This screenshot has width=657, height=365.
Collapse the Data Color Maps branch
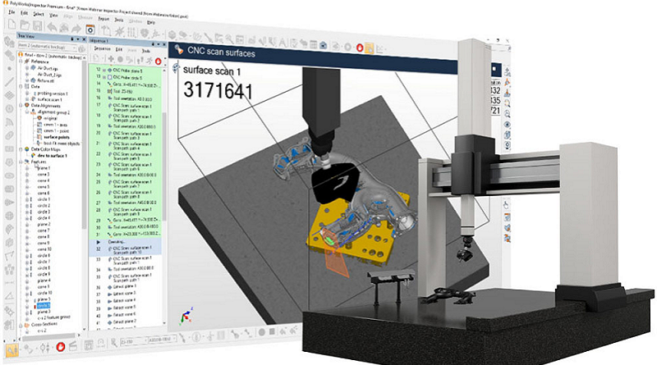(21, 149)
